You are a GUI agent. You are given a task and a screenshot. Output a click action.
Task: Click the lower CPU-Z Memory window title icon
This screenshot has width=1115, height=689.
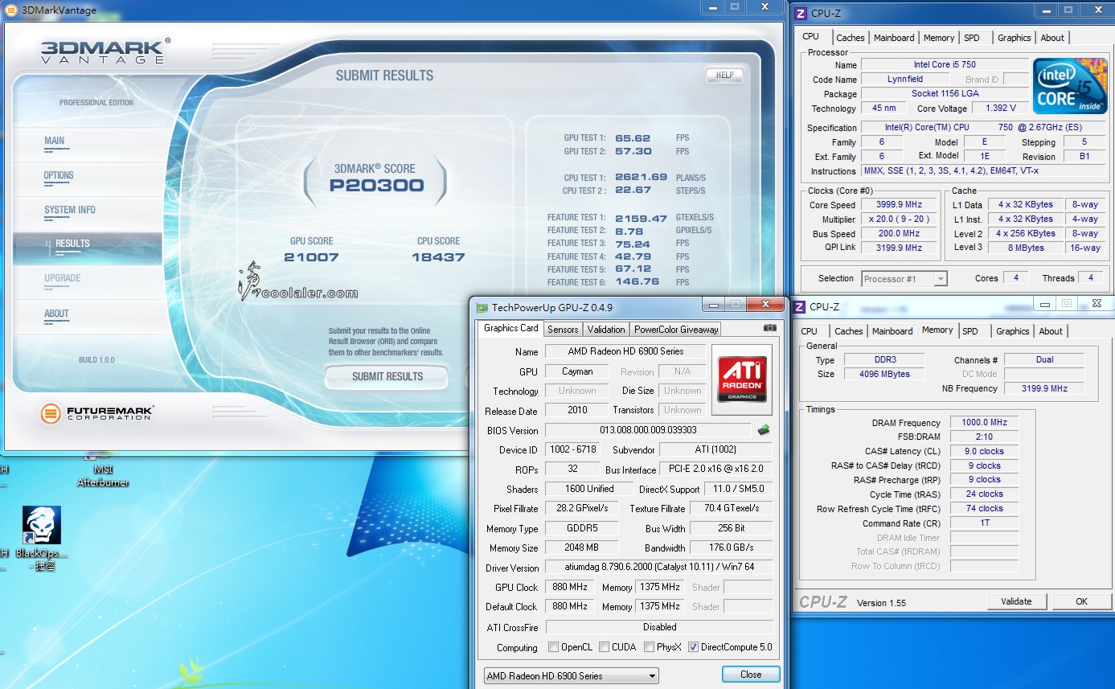[800, 306]
